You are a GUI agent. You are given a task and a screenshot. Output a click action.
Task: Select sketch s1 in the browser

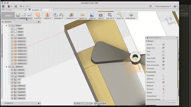[x=19, y=79]
